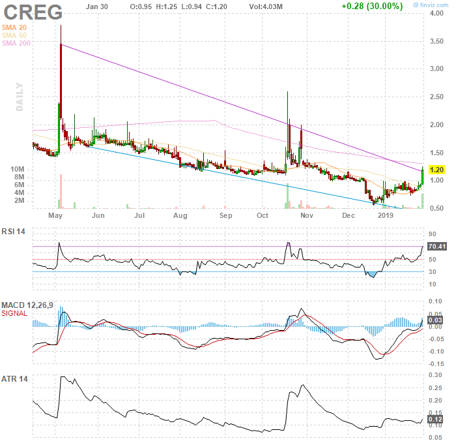Click the Jan 30 date label
Viewport: 456px width, 443px height.
point(97,7)
